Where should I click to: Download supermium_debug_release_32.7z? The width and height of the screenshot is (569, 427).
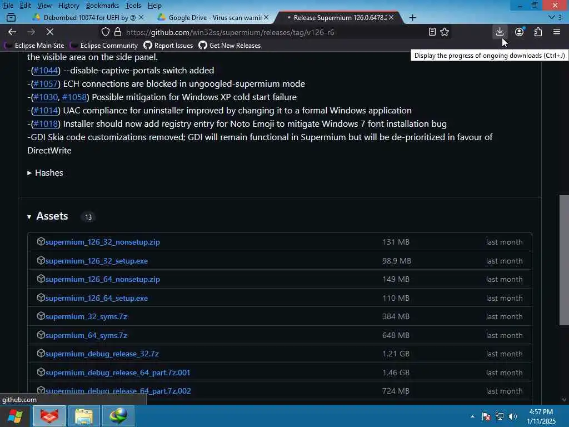[102, 354]
